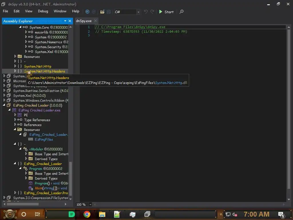Collapse the EzPing Cracked Loader (1.0.0.0) assembly
Viewport: 293px width, 220px height.
click(x=4, y=105)
